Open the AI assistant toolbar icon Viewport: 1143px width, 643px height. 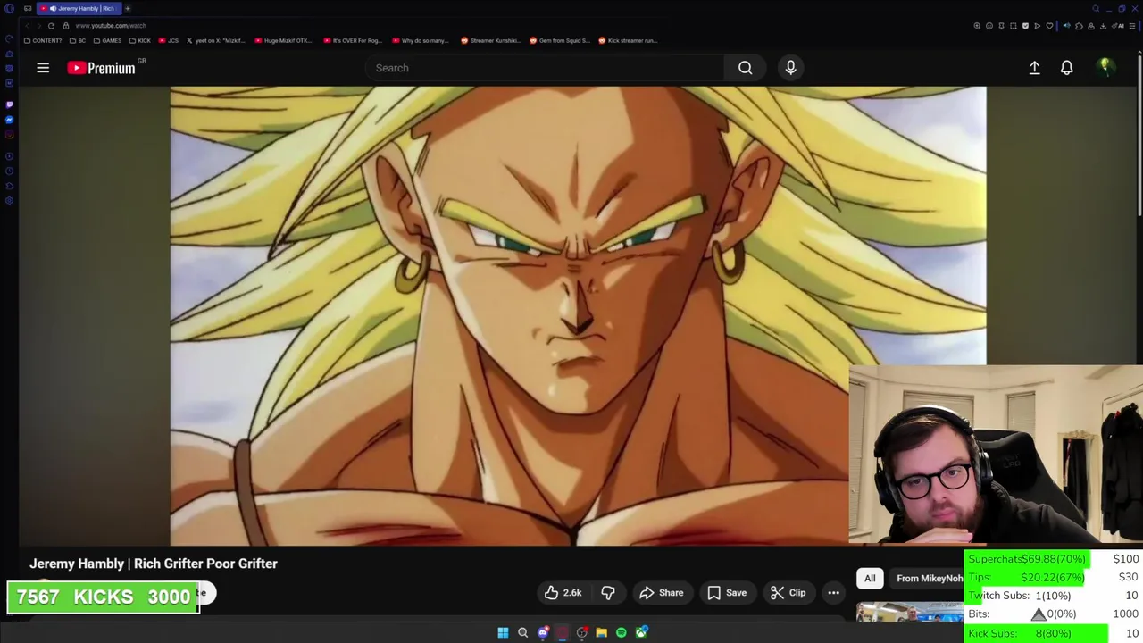coord(1119,26)
